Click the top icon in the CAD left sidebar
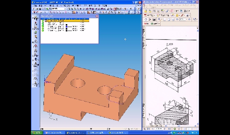Image resolution: width=230 pixels, height=135 pixels. click(x=36, y=19)
